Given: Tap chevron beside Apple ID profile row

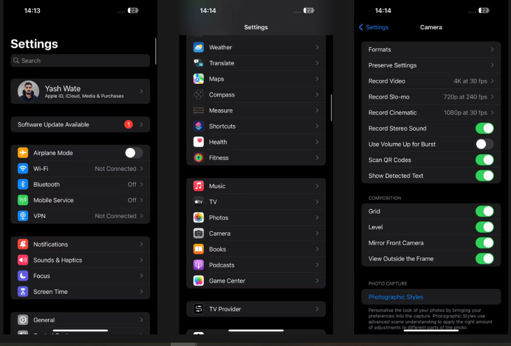Looking at the screenshot, I should (141, 91).
